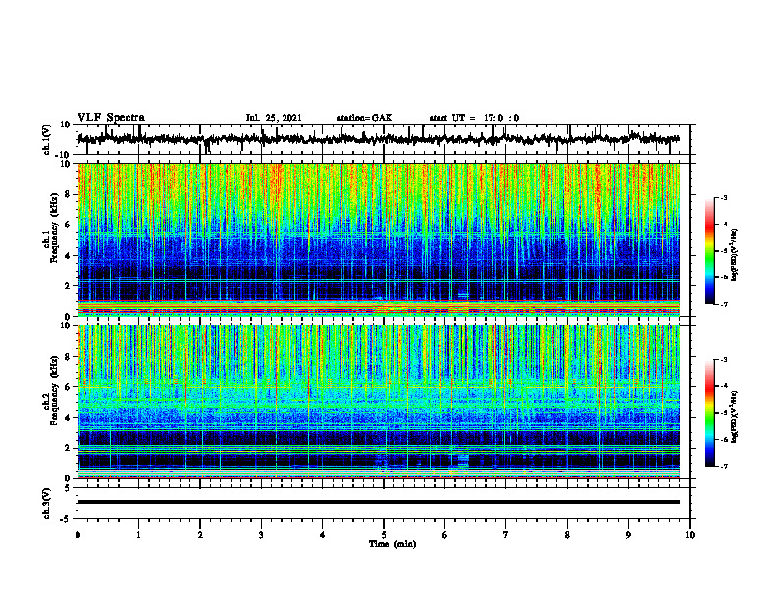Click time axis tick label "10" at bottom right

tap(690, 535)
